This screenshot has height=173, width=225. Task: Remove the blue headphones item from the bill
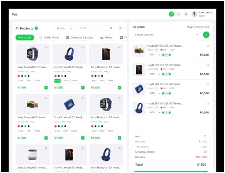click(x=208, y=103)
